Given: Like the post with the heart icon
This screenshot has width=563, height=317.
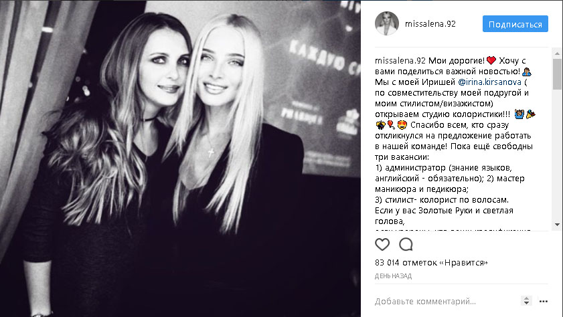Looking at the screenshot, I should [382, 245].
